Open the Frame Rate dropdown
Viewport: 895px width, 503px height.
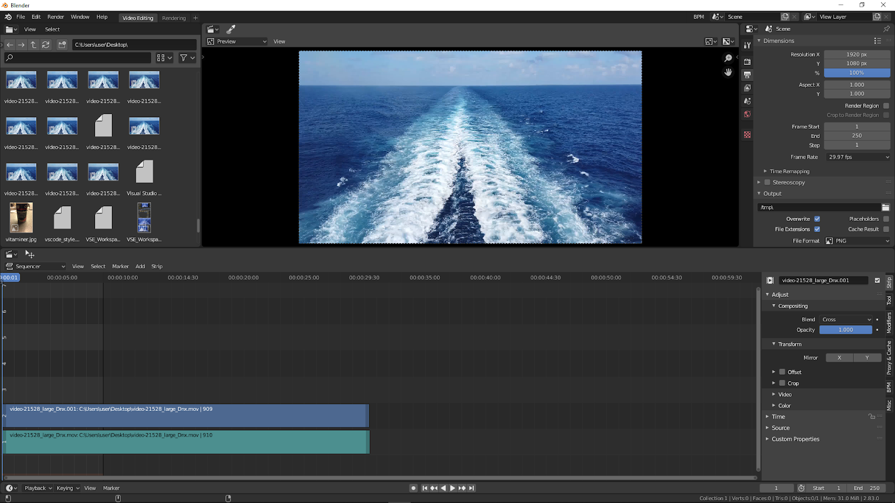point(858,157)
